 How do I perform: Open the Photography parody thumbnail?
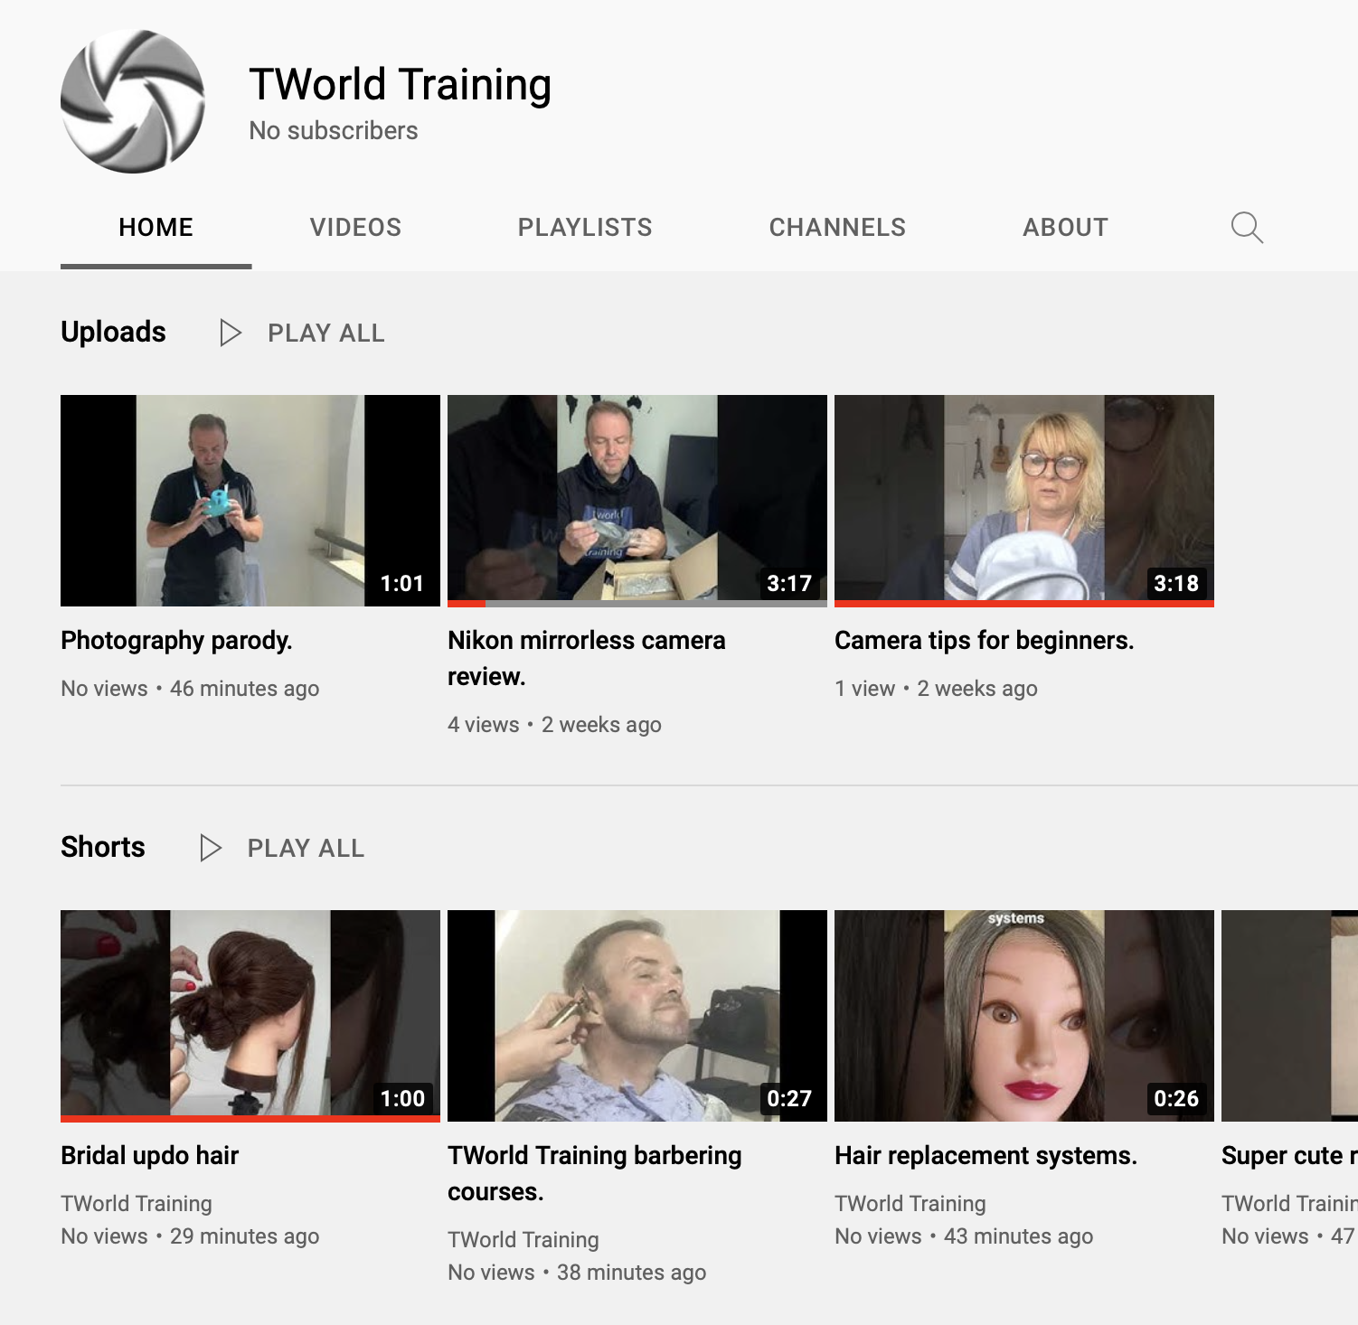(250, 501)
